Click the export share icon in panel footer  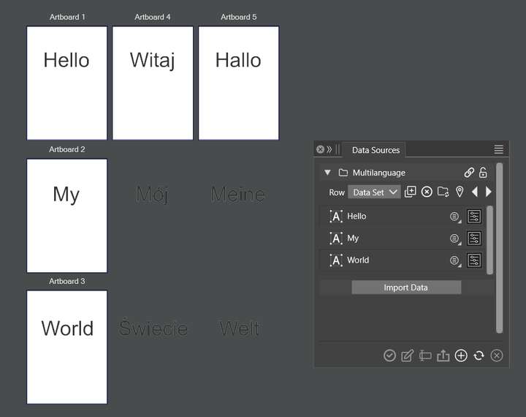[x=443, y=356]
